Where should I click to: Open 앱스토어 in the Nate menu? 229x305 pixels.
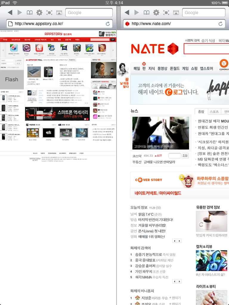[x=207, y=69]
